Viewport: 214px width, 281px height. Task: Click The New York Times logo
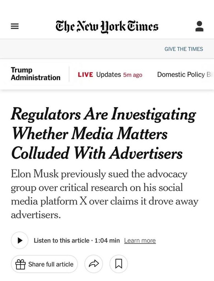[107, 27]
